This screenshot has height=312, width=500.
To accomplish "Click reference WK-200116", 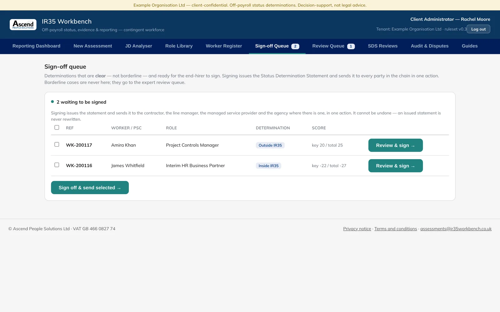I will coord(79,166).
